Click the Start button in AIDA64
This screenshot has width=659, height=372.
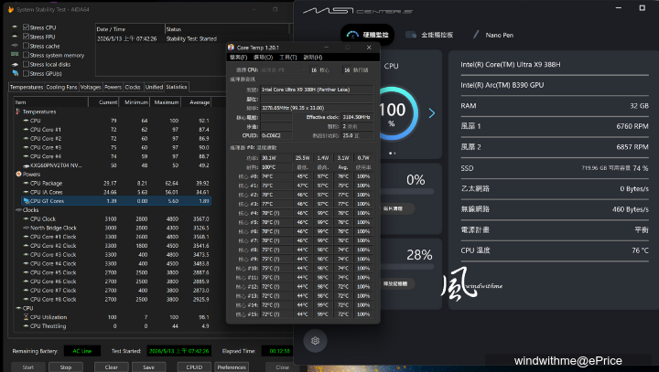(27, 367)
